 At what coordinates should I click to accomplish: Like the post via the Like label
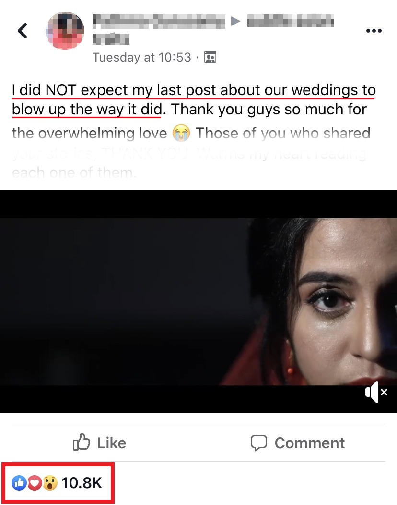coord(112,443)
